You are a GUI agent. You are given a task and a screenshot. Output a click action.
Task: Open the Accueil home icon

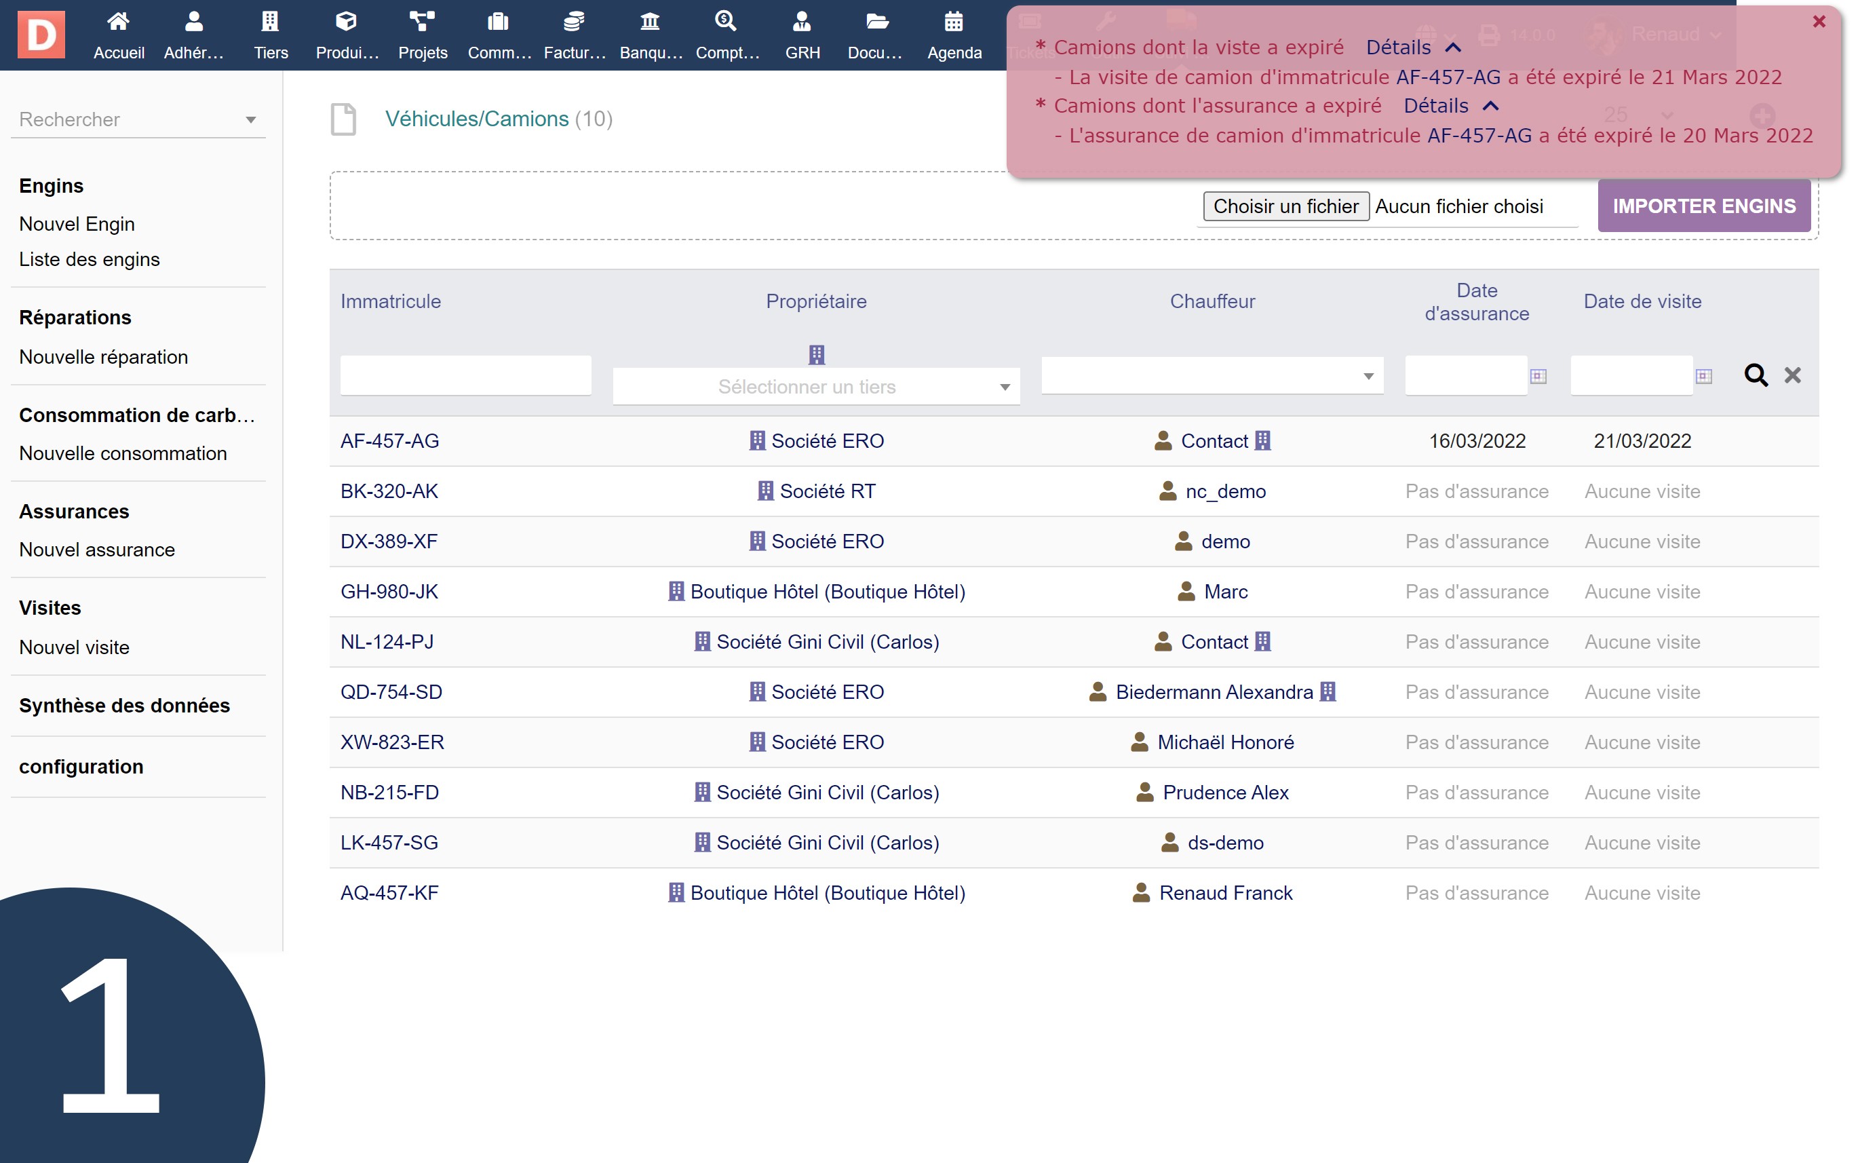pos(119,22)
